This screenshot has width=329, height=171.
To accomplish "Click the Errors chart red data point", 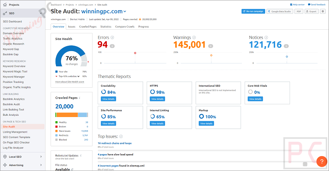I will pos(135,53).
